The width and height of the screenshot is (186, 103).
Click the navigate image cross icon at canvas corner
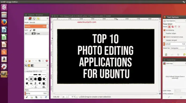coord(160,94)
